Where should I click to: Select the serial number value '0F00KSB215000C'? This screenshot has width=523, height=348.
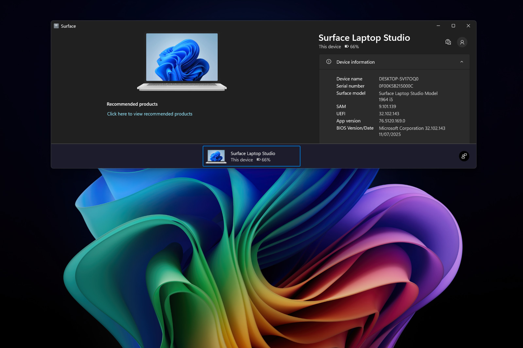(396, 86)
